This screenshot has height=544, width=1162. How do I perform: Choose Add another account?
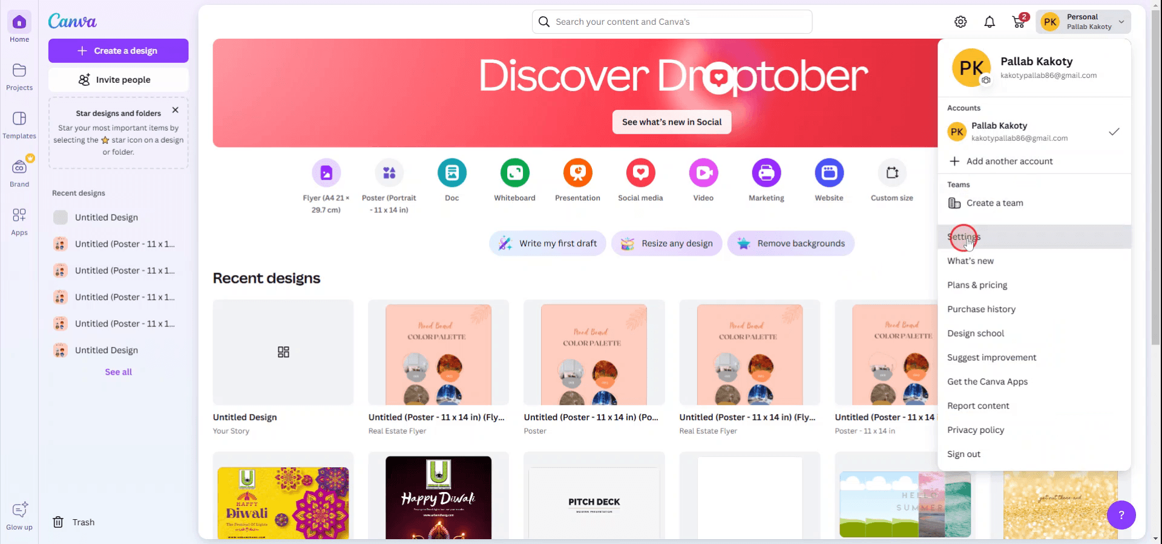(x=1034, y=161)
